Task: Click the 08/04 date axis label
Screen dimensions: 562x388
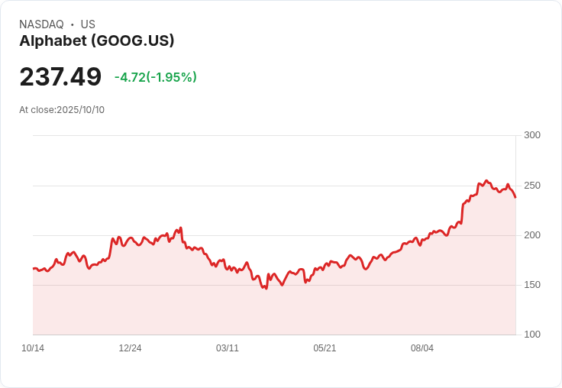Action: click(x=421, y=348)
